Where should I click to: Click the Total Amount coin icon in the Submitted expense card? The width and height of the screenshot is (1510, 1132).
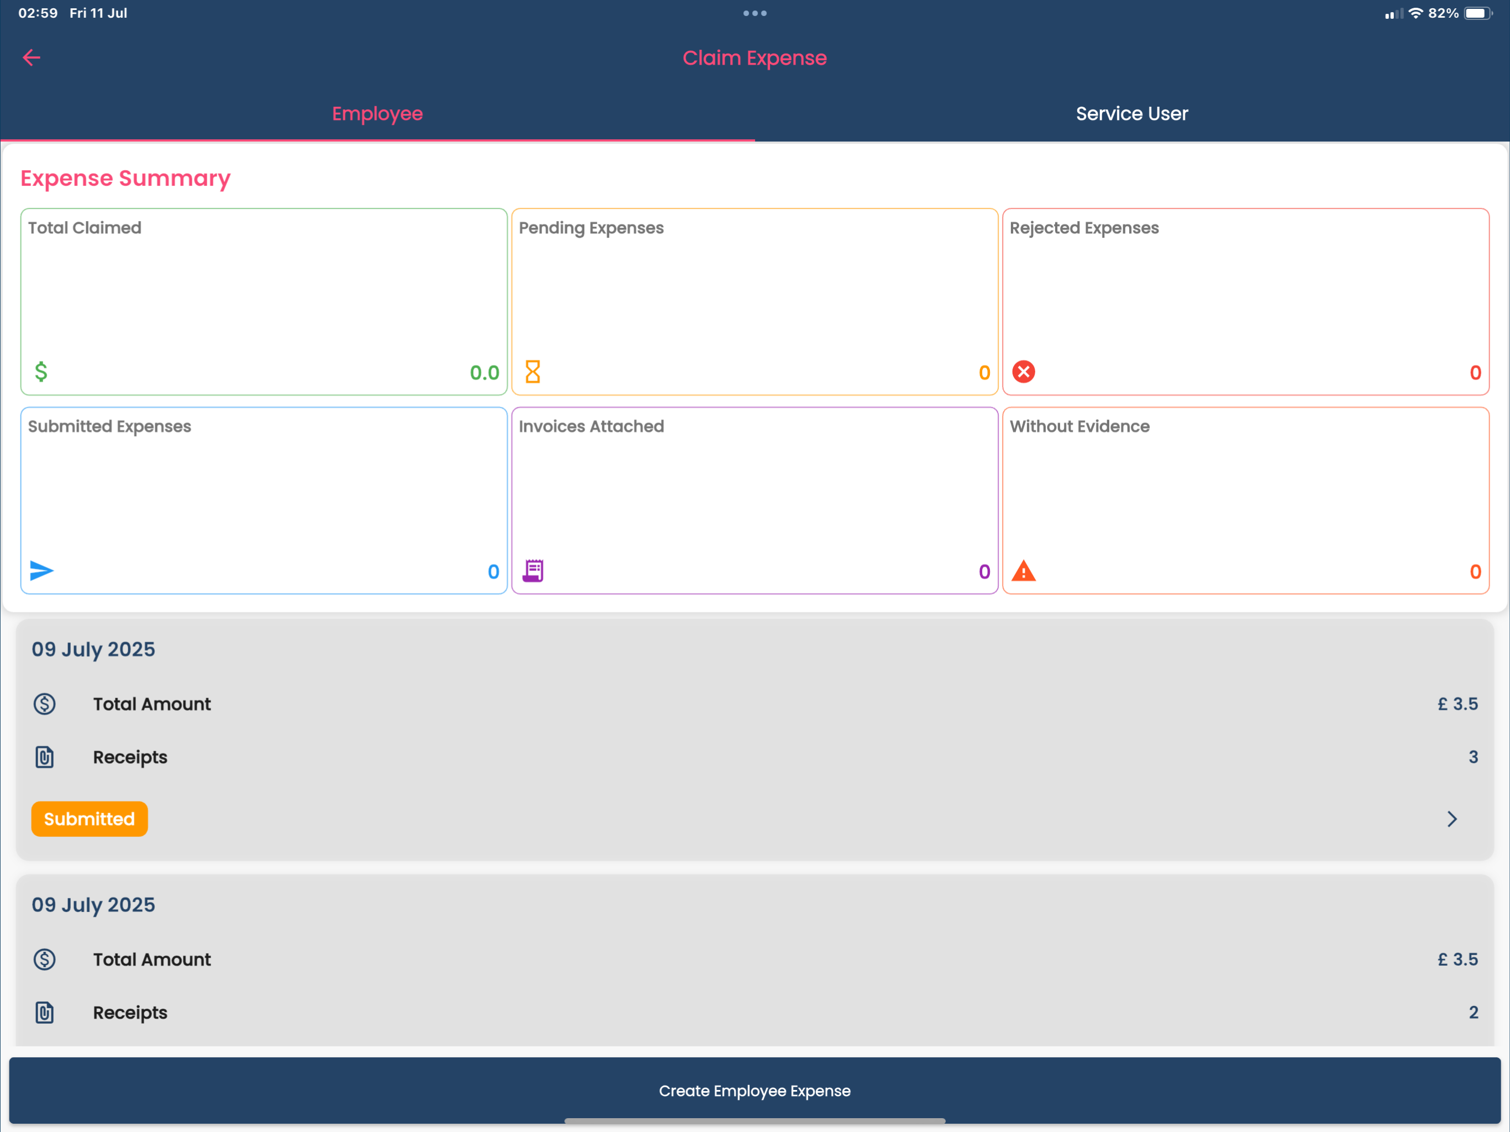tap(44, 704)
